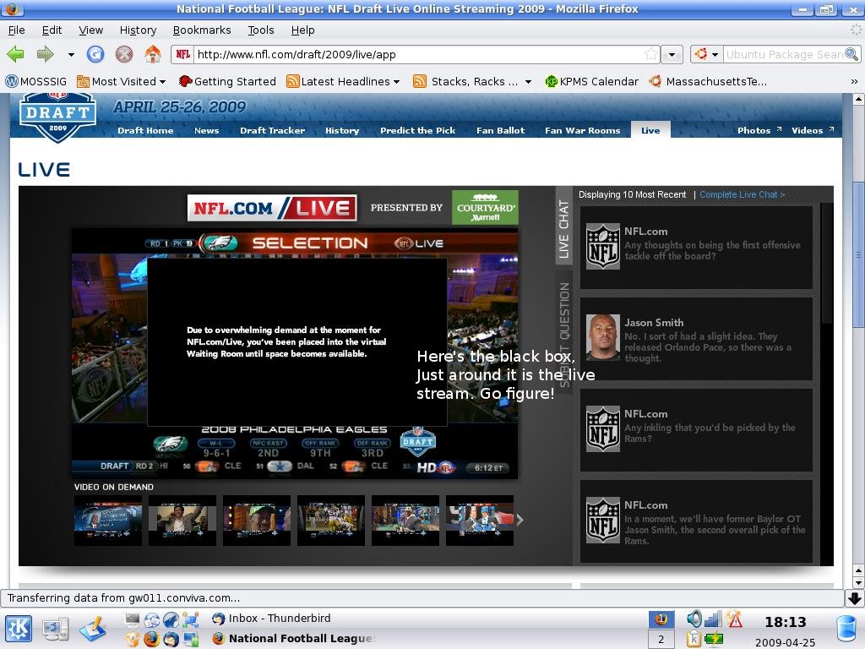This screenshot has height=649, width=865.
Task: Open the Edit menu
Action: pyautogui.click(x=52, y=30)
